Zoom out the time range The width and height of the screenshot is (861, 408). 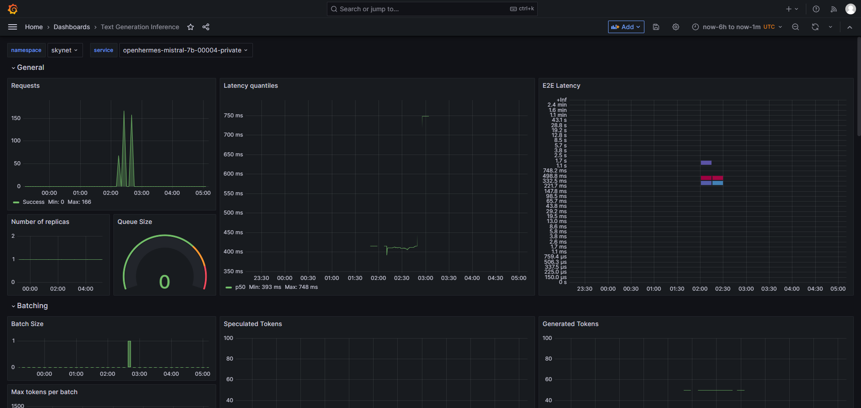(x=796, y=27)
